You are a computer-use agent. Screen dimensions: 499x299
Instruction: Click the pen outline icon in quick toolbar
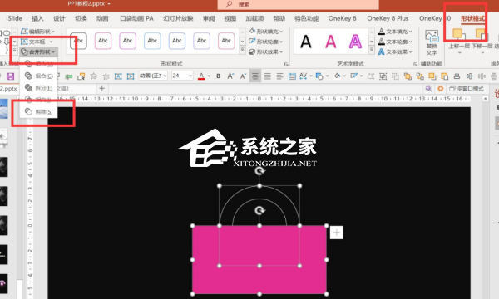(x=353, y=76)
